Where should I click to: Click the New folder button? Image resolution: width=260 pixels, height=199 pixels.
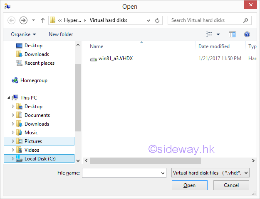(x=61, y=34)
